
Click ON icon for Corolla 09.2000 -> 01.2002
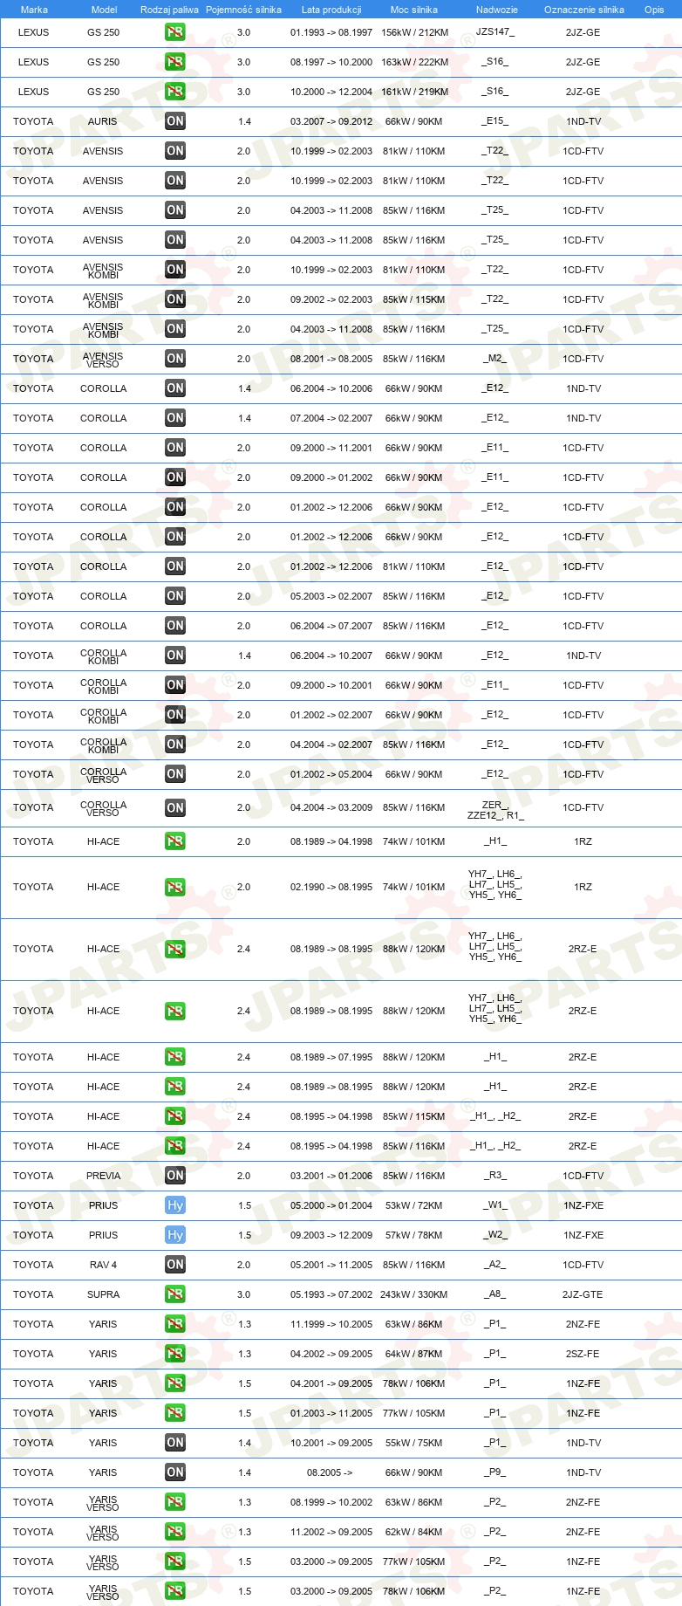tap(175, 477)
